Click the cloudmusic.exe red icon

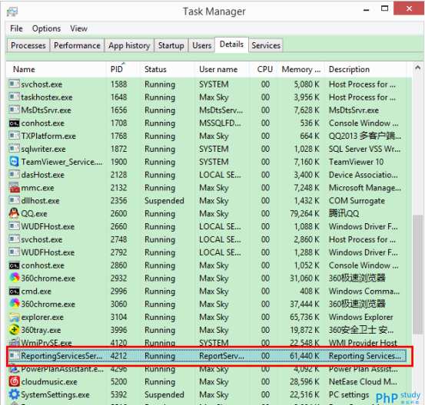pyautogui.click(x=14, y=381)
